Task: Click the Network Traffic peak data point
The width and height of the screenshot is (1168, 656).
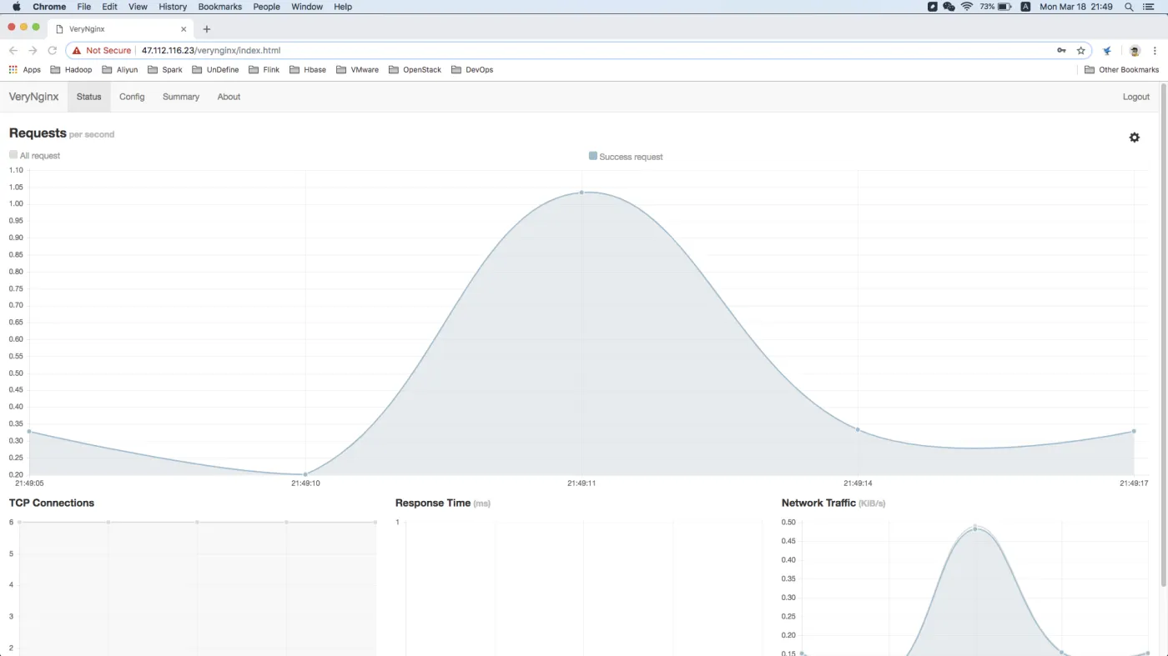Action: tap(975, 528)
